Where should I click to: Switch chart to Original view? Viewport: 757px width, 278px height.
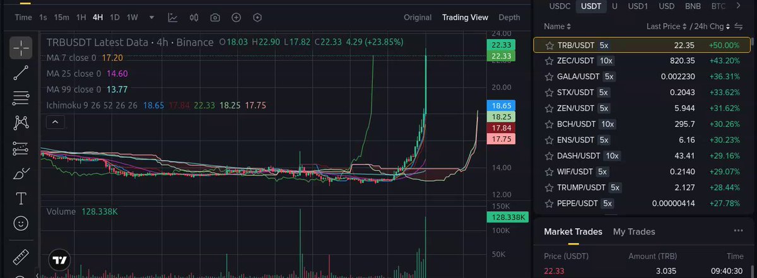pos(418,18)
